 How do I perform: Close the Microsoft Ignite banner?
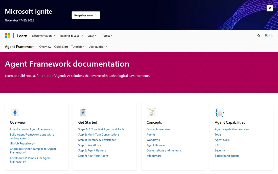(x=270, y=8)
